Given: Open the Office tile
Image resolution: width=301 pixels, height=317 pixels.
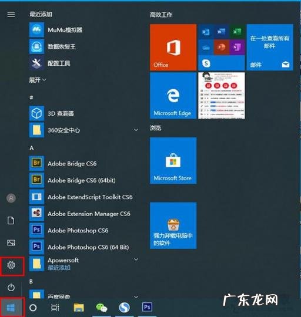Looking at the screenshot, I should click(173, 48).
